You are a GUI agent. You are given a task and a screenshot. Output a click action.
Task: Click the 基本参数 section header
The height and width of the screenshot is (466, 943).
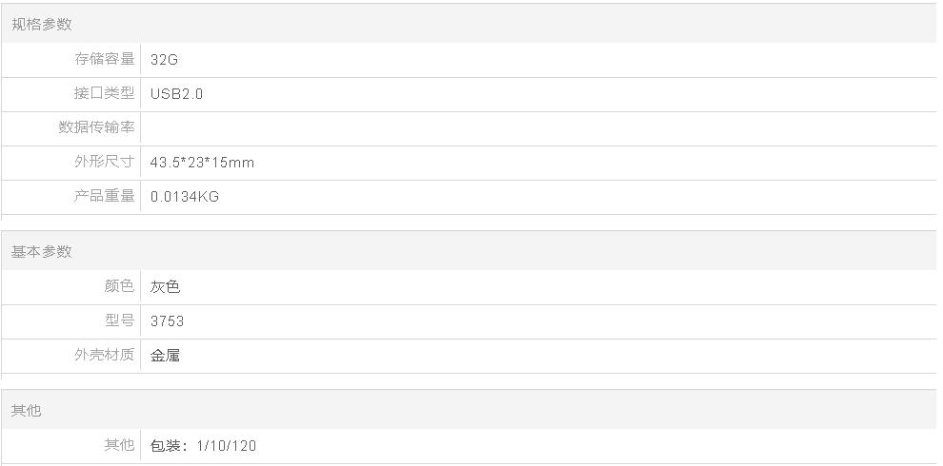(x=42, y=251)
